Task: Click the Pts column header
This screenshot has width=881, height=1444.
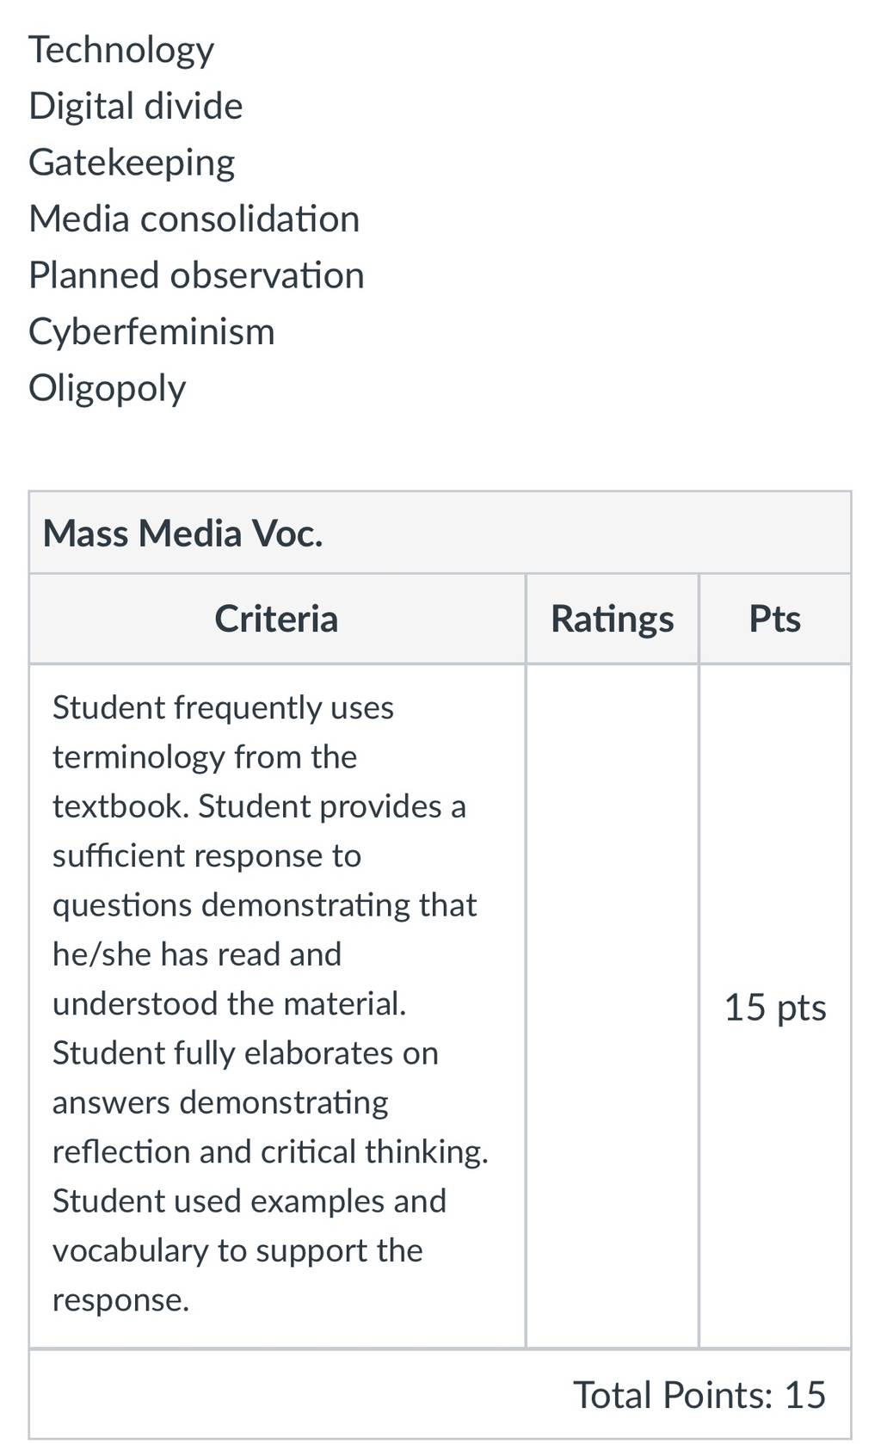Action: (x=775, y=619)
